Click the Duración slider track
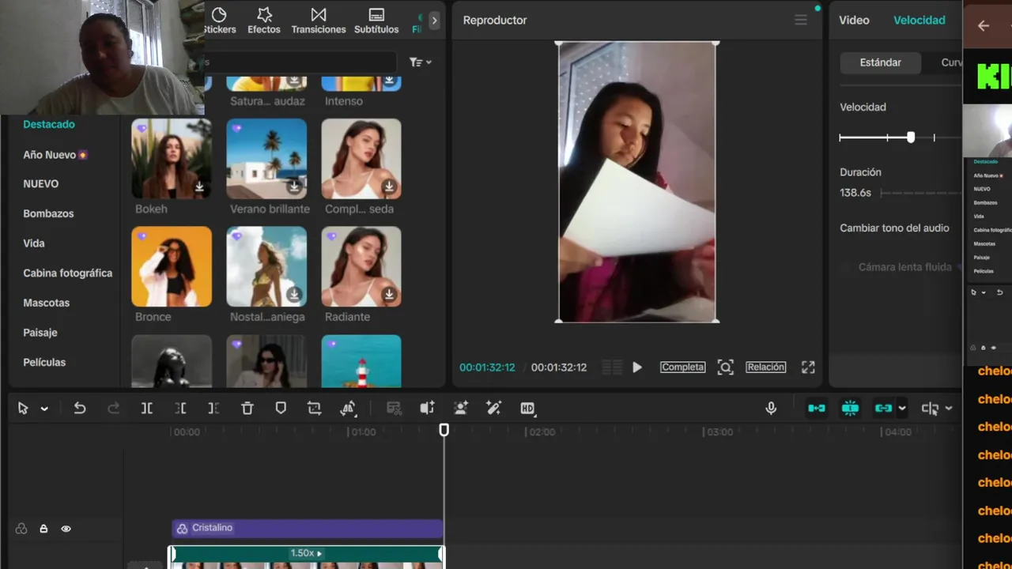 pyautogui.click(x=920, y=193)
